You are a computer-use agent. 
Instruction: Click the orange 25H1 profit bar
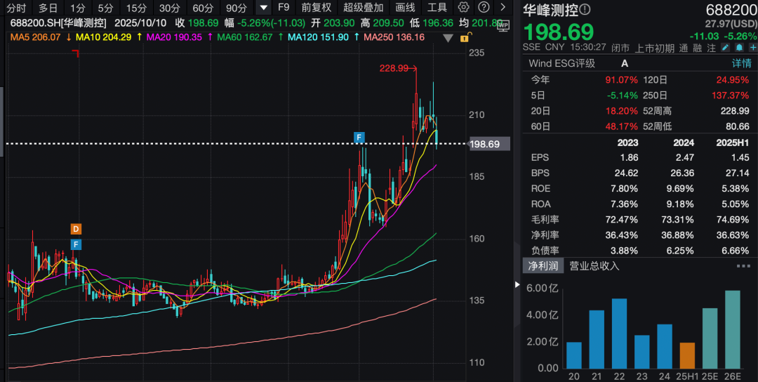(x=688, y=355)
